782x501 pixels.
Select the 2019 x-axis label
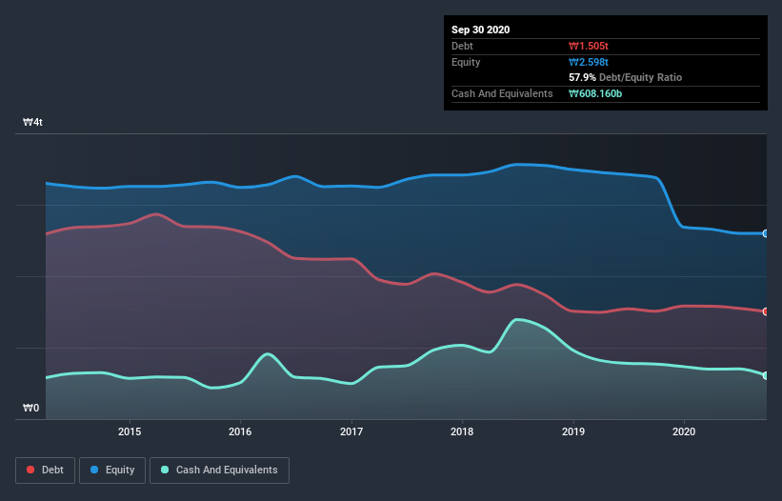tap(573, 431)
